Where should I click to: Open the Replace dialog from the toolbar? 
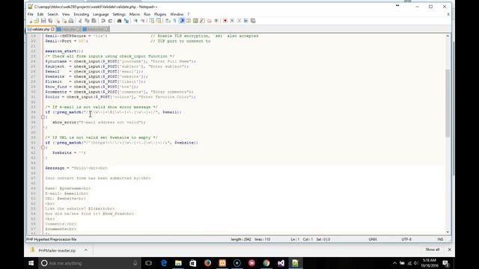pos(126,21)
